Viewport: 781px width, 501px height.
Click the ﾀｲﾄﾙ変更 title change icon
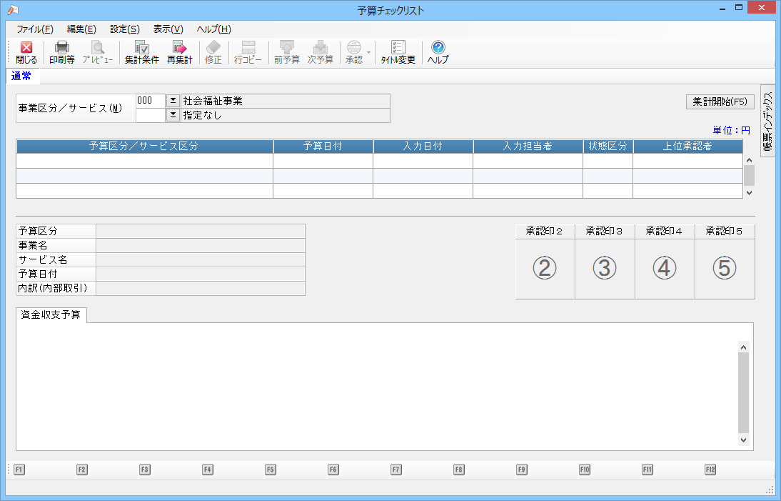coord(398,53)
